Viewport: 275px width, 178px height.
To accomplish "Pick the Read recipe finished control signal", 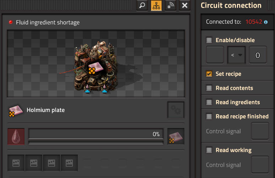I will point(260,131).
